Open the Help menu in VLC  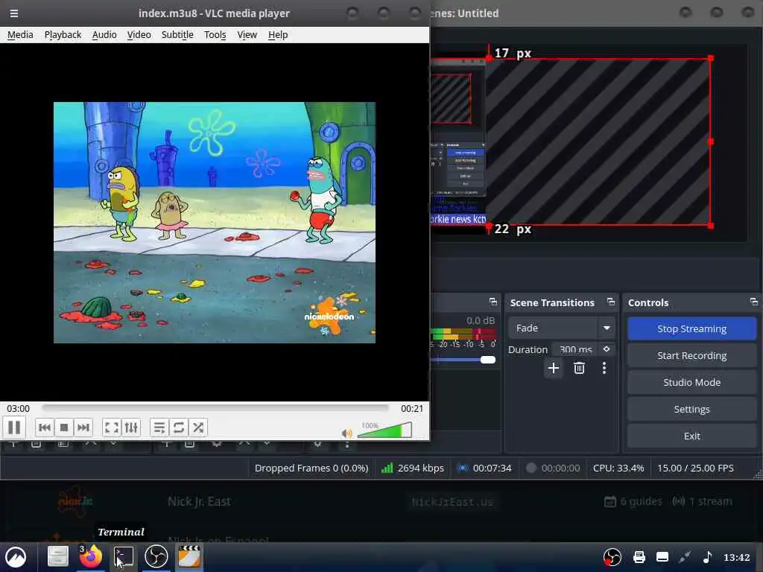tap(278, 34)
